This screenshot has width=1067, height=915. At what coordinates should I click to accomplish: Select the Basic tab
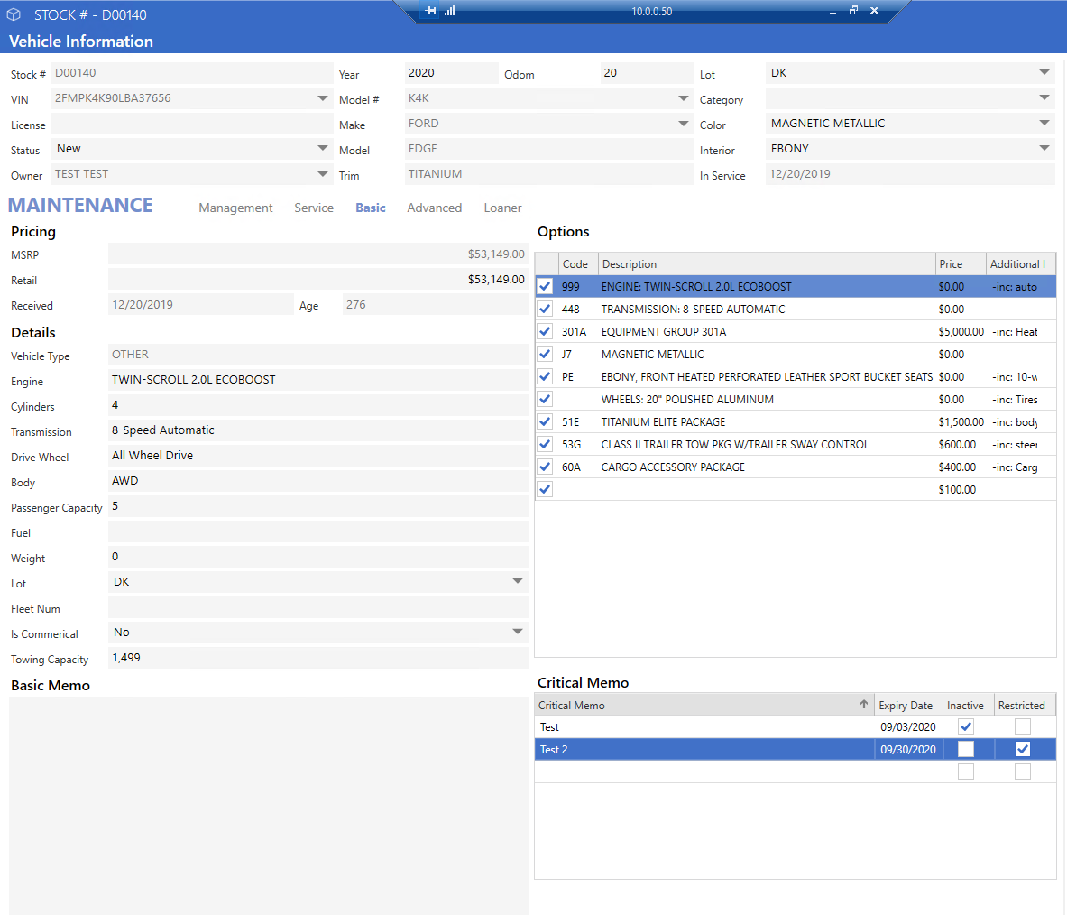[370, 208]
